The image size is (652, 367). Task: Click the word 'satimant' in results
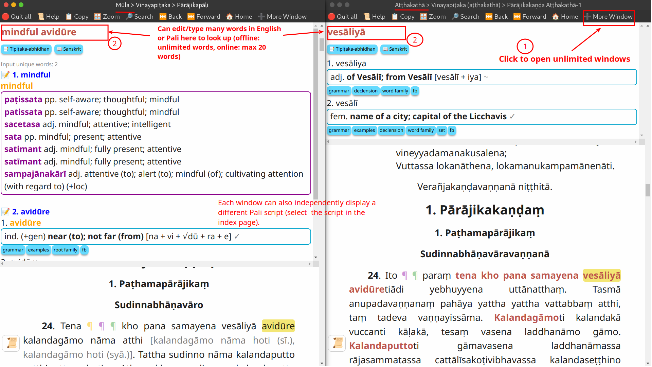coord(23,149)
